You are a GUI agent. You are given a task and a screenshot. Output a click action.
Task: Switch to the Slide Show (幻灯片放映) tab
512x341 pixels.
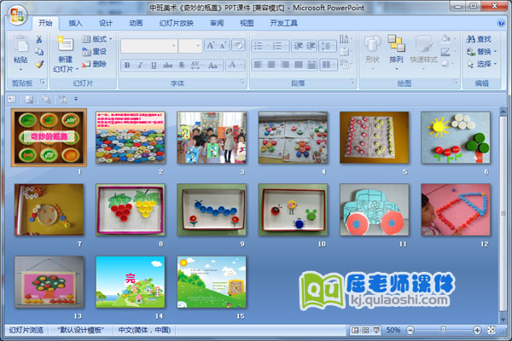(x=177, y=23)
